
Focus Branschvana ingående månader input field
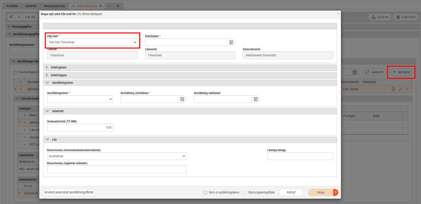pos(117,169)
